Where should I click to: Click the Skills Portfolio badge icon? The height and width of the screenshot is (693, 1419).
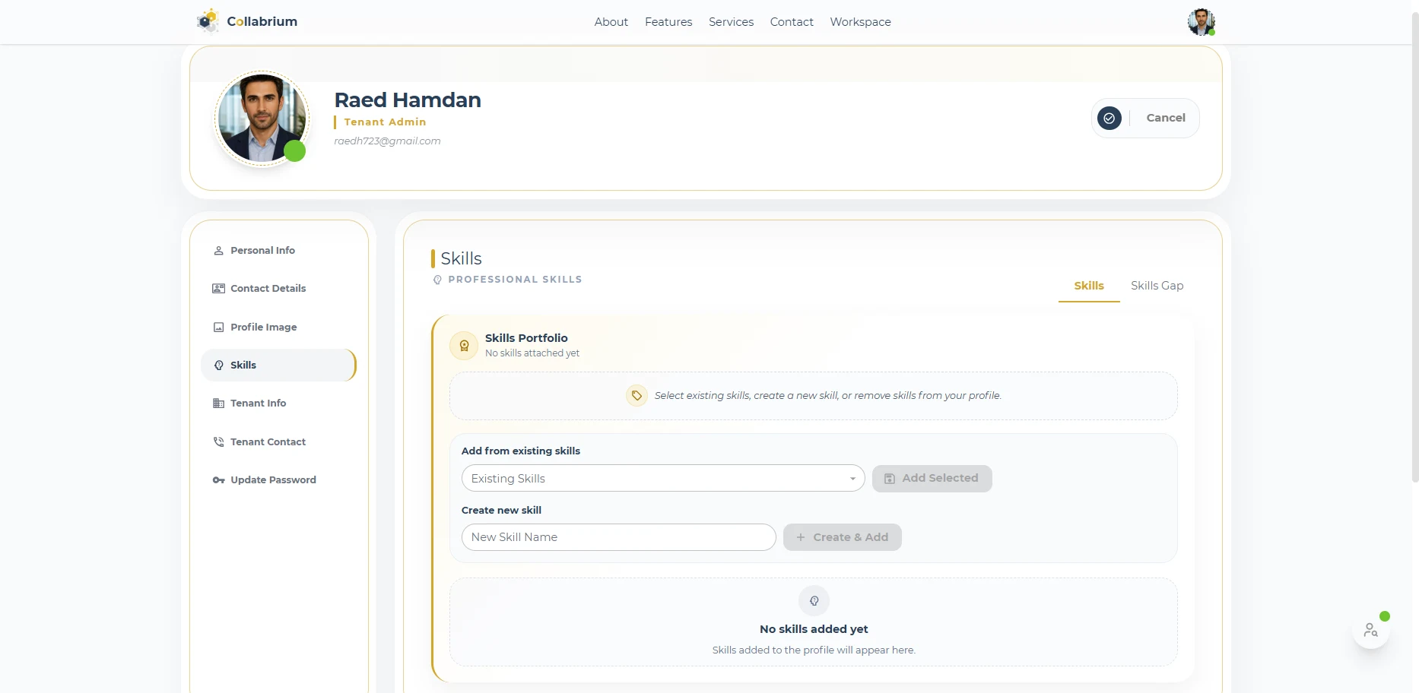[464, 346]
